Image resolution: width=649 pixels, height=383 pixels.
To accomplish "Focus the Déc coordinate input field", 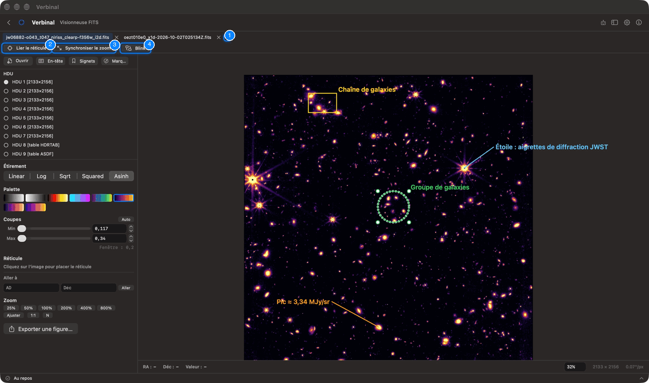I will (89, 288).
